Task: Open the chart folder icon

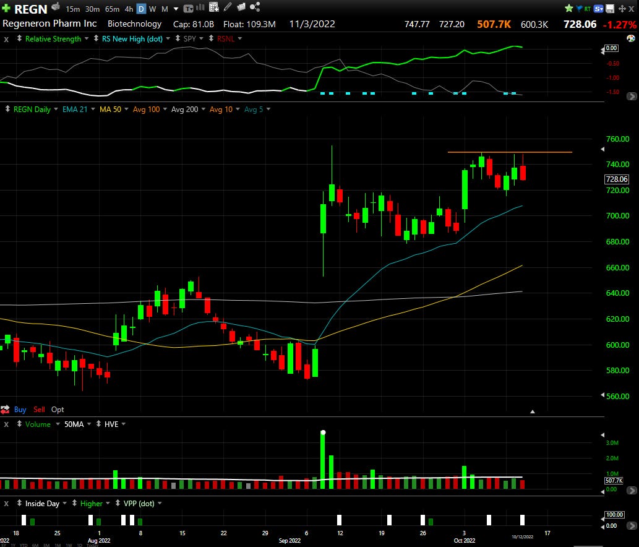Action: point(241,7)
